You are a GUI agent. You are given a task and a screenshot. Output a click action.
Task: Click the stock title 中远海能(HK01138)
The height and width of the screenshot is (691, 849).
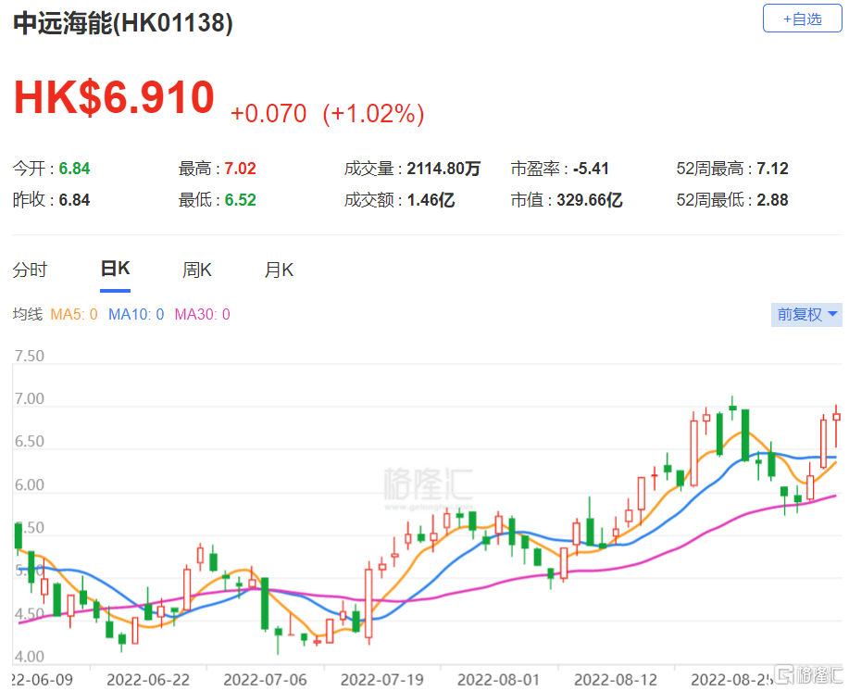(x=123, y=23)
